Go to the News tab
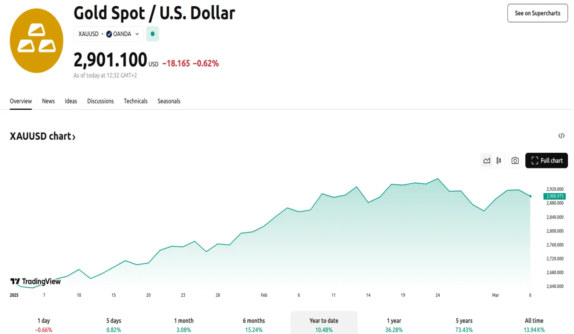 pos(48,101)
